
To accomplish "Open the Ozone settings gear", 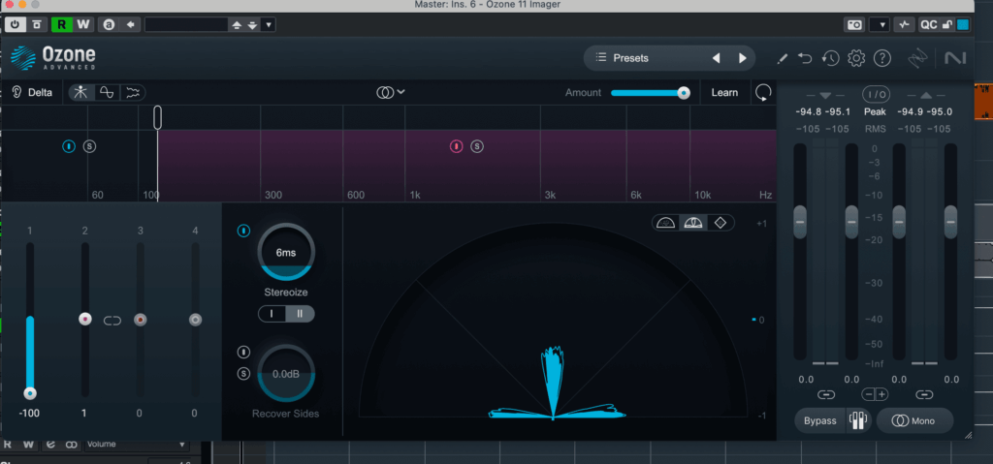I will point(855,58).
